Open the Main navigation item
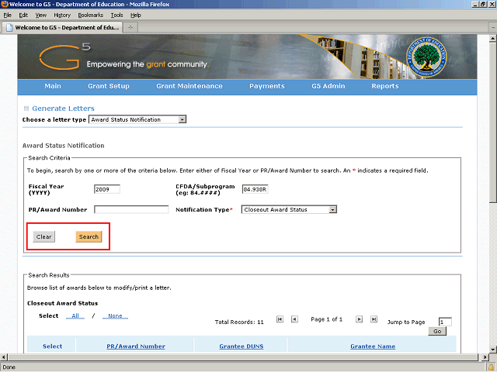This screenshot has width=497, height=372. [x=53, y=86]
